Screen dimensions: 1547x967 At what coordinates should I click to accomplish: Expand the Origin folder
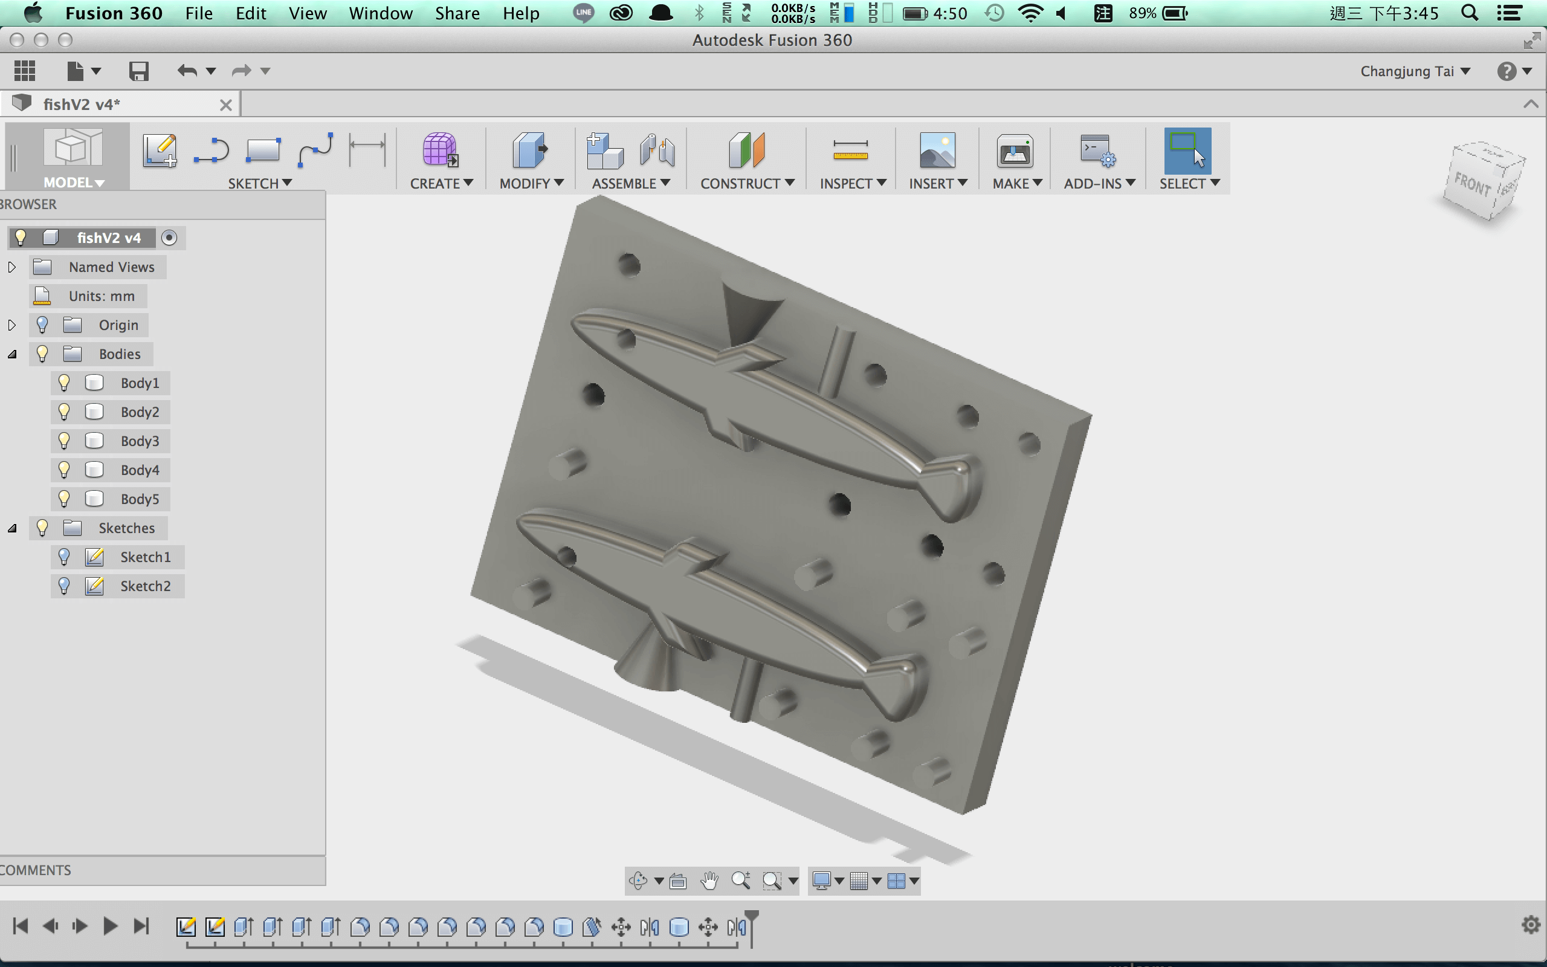click(11, 325)
